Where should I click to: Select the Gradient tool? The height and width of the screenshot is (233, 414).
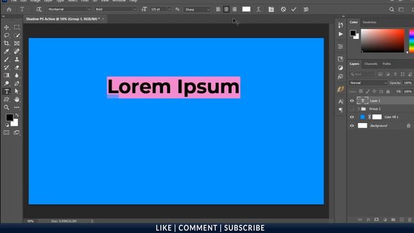point(6,75)
